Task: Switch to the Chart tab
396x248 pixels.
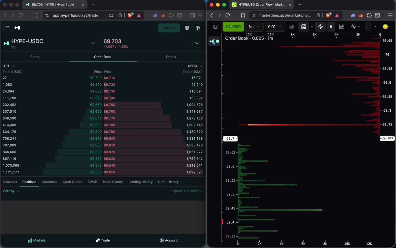Action: tap(35, 57)
